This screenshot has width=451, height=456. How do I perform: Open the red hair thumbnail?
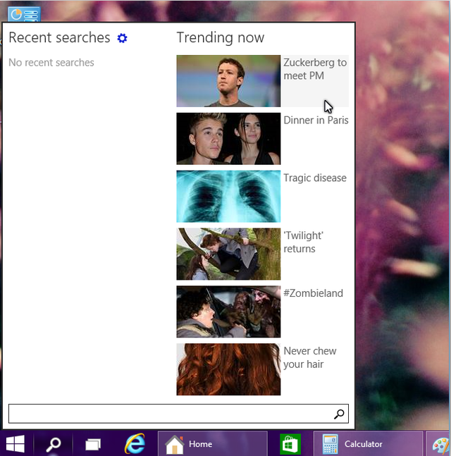click(228, 369)
